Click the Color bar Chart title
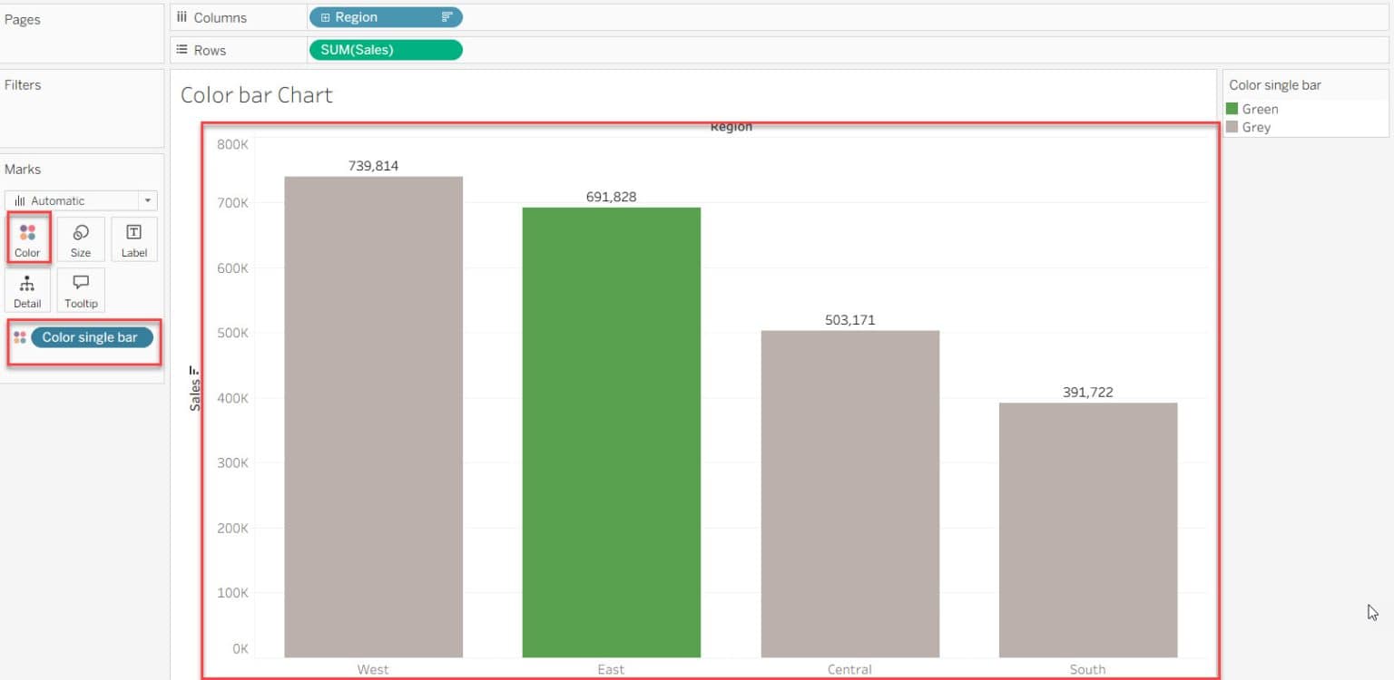This screenshot has width=1394, height=680. (x=257, y=94)
